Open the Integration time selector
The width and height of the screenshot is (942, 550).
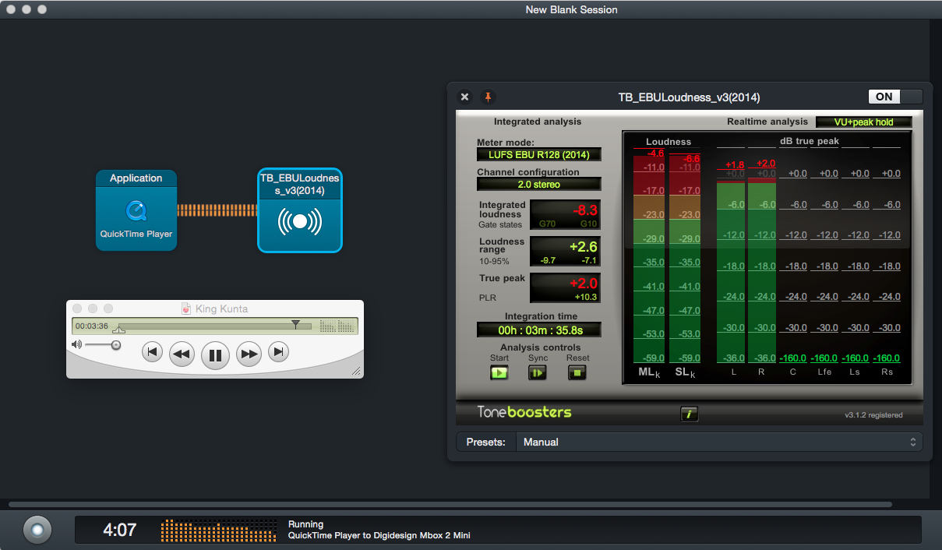(538, 329)
